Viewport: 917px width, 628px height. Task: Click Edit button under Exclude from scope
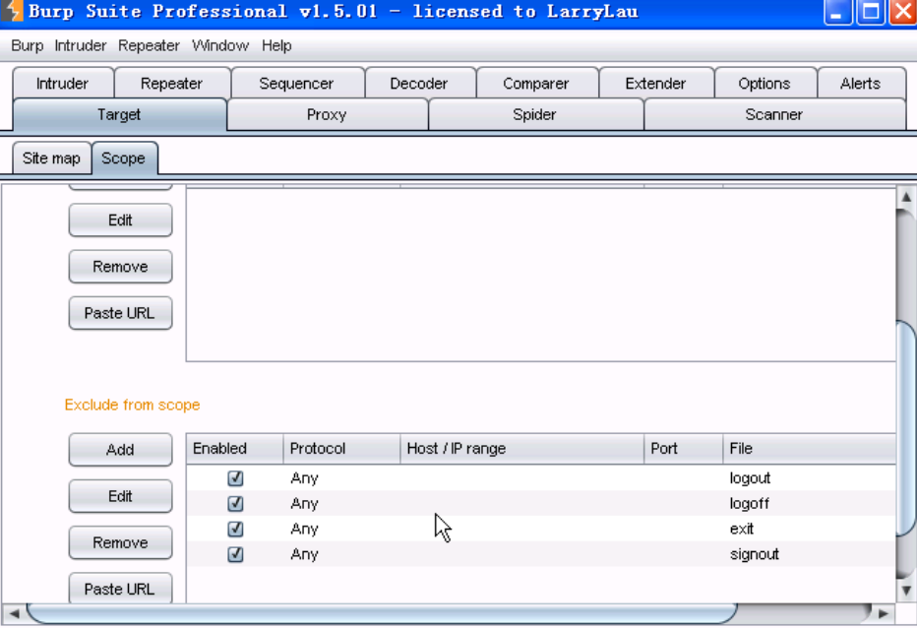120,496
